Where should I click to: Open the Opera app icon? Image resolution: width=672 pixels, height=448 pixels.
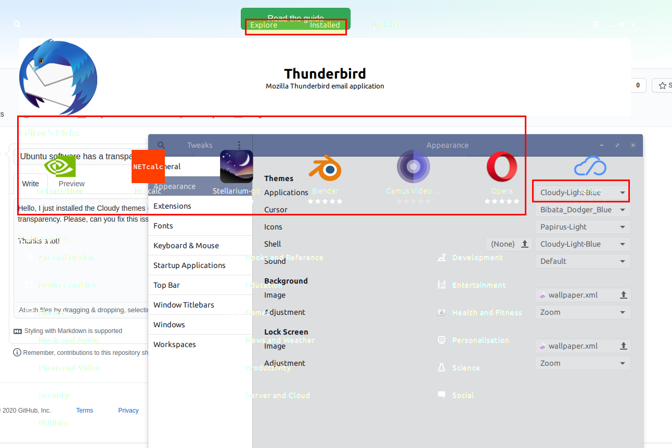(x=502, y=167)
